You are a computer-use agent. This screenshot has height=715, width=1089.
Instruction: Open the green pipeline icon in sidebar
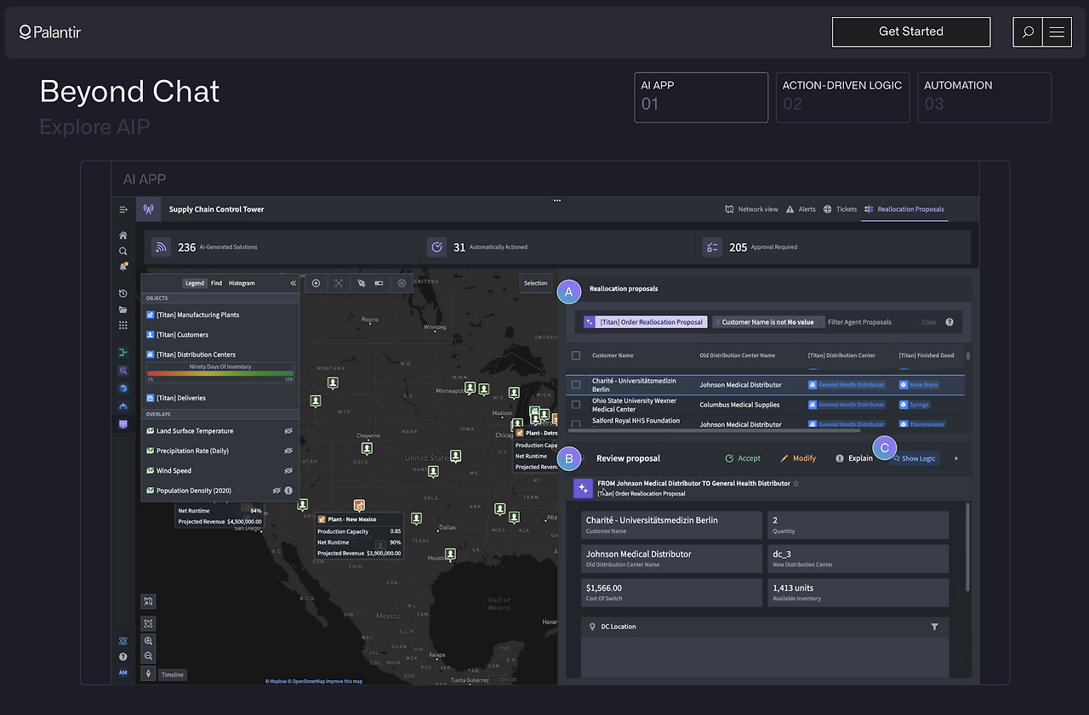point(123,352)
